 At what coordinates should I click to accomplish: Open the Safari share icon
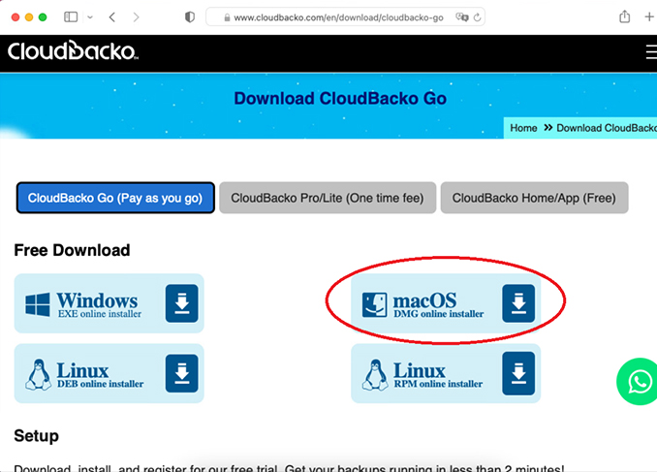624,16
